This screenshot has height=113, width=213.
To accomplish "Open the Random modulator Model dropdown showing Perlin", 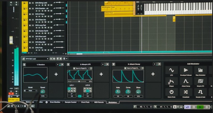I will point(31,91).
